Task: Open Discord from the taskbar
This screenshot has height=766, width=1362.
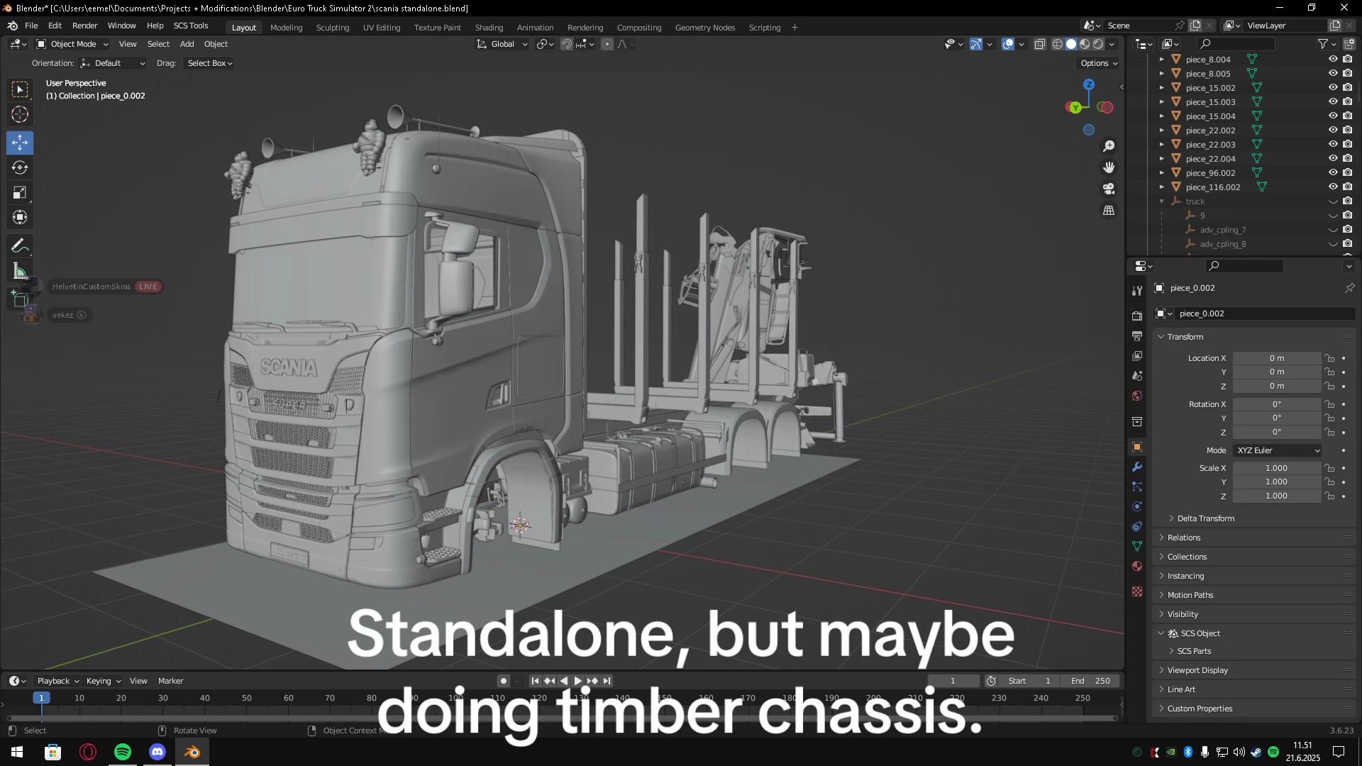Action: (x=157, y=752)
